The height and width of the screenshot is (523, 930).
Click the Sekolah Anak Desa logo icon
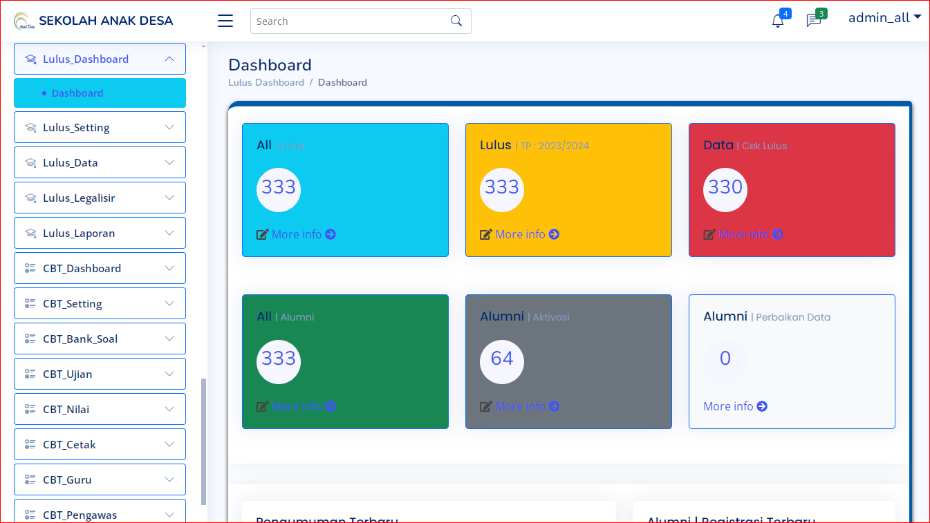tap(24, 21)
